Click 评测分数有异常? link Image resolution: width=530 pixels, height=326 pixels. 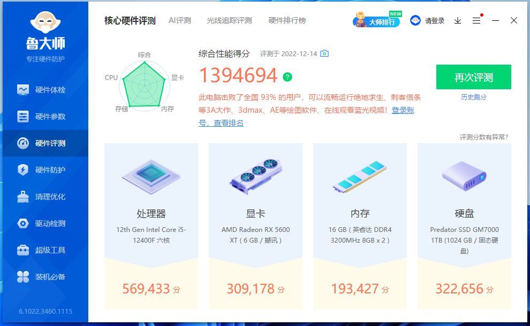tap(484, 137)
